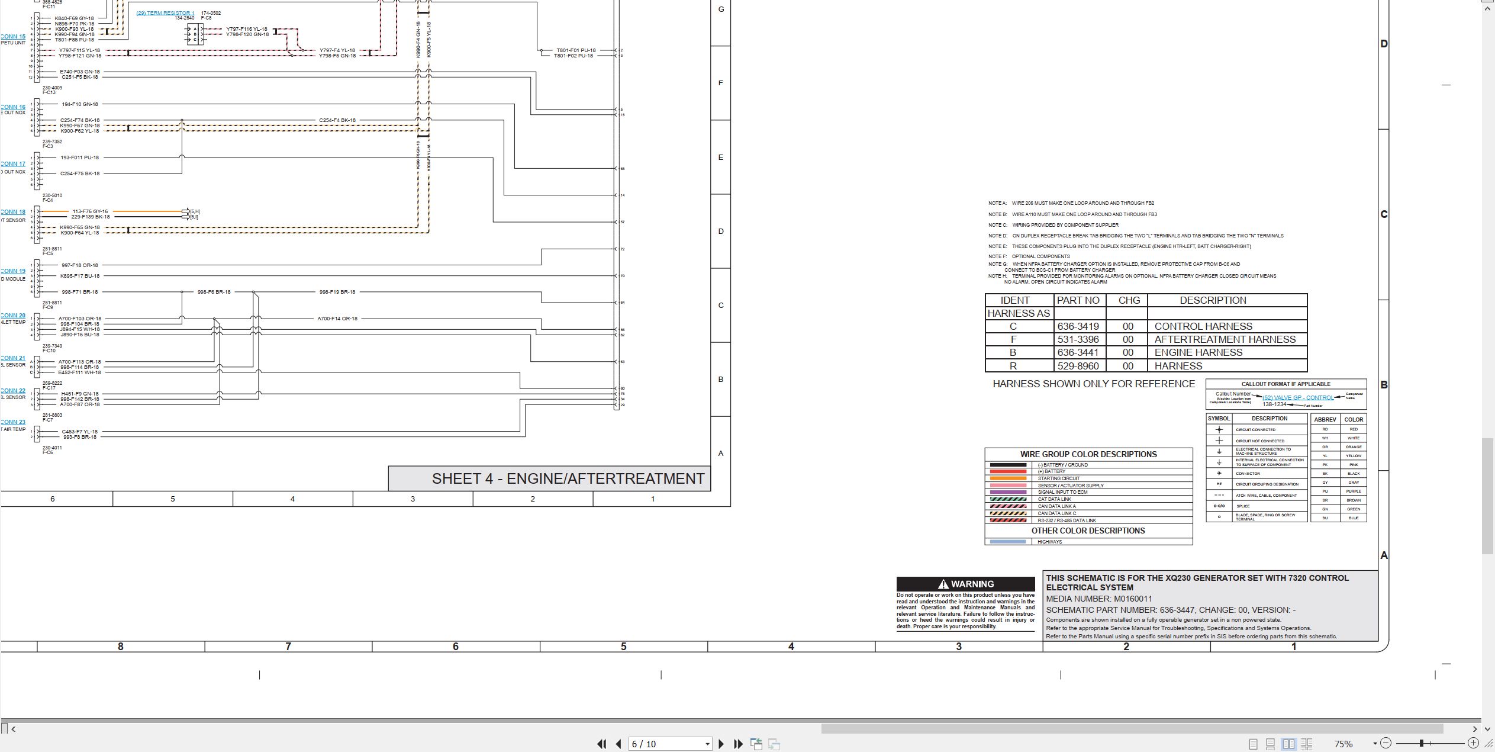Click the HARNESS SHOWN ONLY FOR REFERENCE text
The width and height of the screenshot is (1495, 752).
point(1094,384)
